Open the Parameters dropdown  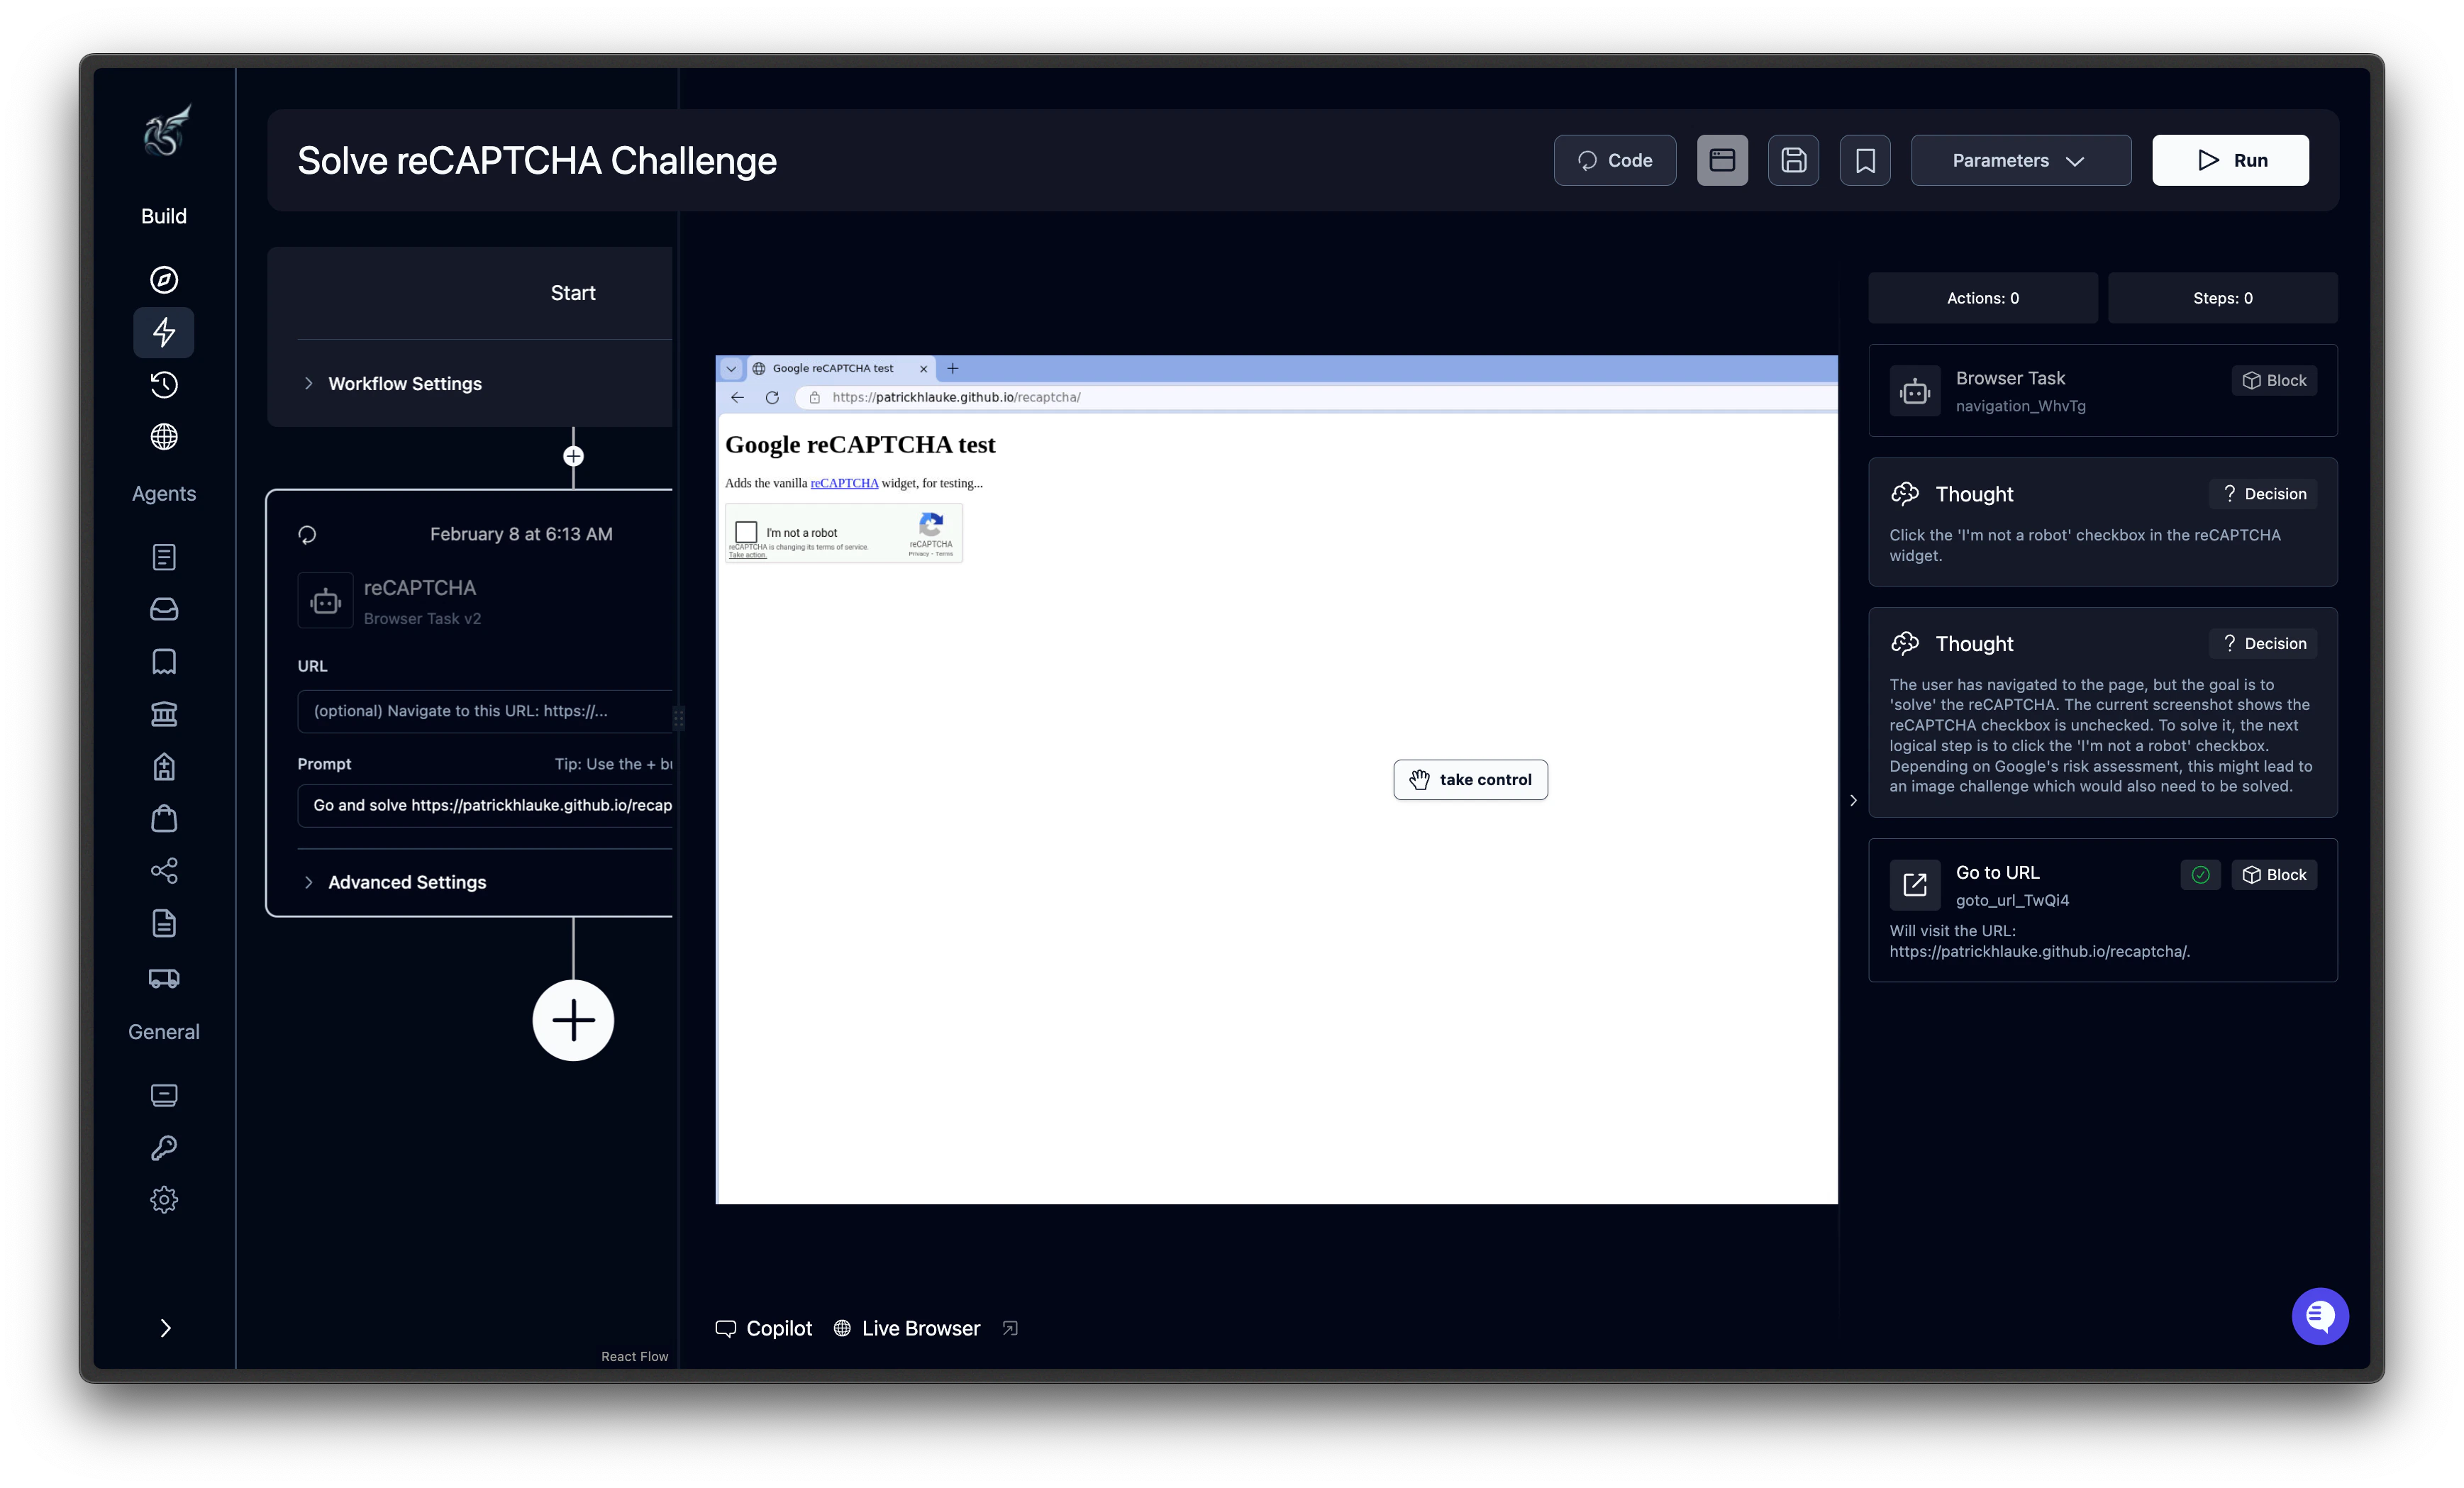pyautogui.click(x=2020, y=160)
